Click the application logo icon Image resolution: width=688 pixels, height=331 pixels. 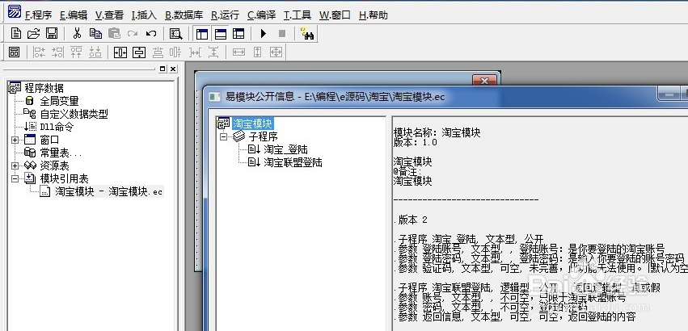click(x=14, y=11)
